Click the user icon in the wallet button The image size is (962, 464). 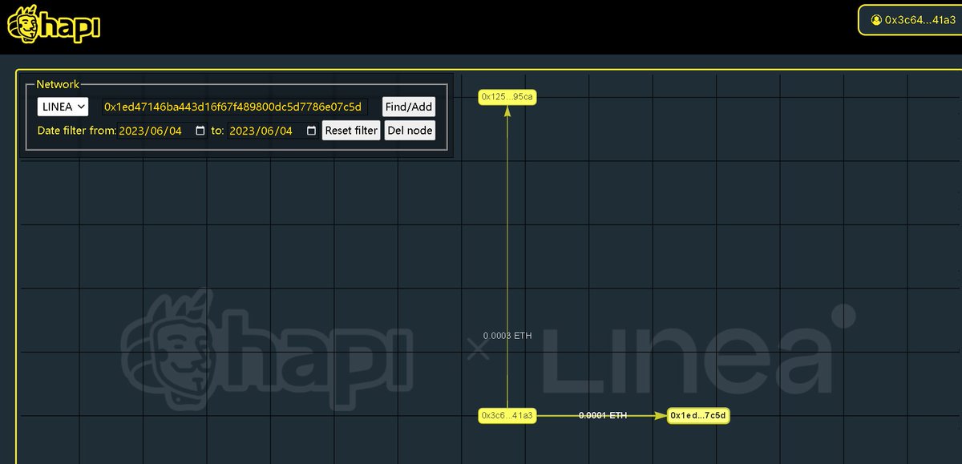pos(876,20)
